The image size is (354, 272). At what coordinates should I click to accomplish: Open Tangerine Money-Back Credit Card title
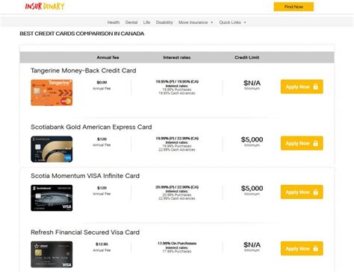[84, 71]
